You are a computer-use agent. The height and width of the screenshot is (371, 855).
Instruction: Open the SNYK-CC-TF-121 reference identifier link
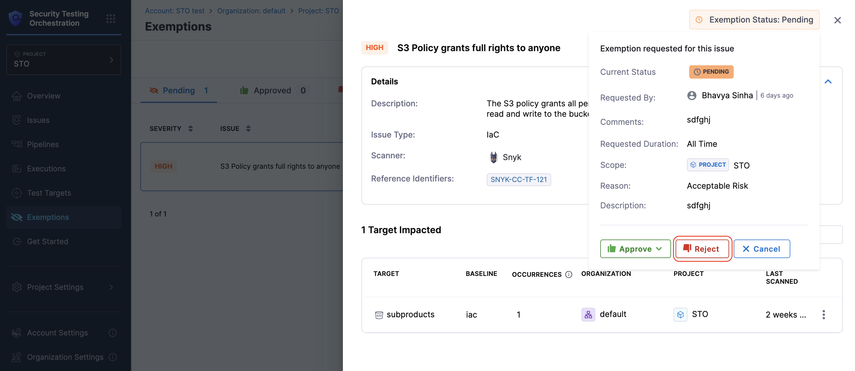tap(518, 180)
